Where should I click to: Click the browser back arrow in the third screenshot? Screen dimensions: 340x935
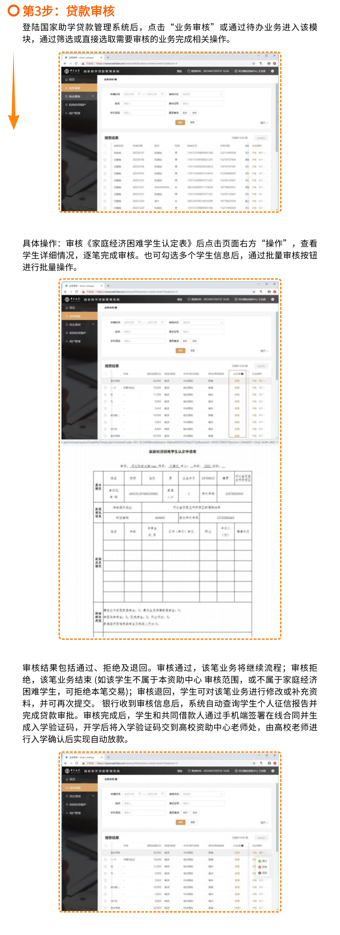pyautogui.click(x=66, y=763)
